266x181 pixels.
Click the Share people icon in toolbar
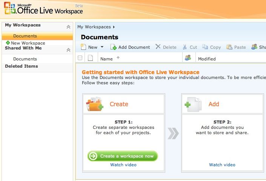pos(254,47)
